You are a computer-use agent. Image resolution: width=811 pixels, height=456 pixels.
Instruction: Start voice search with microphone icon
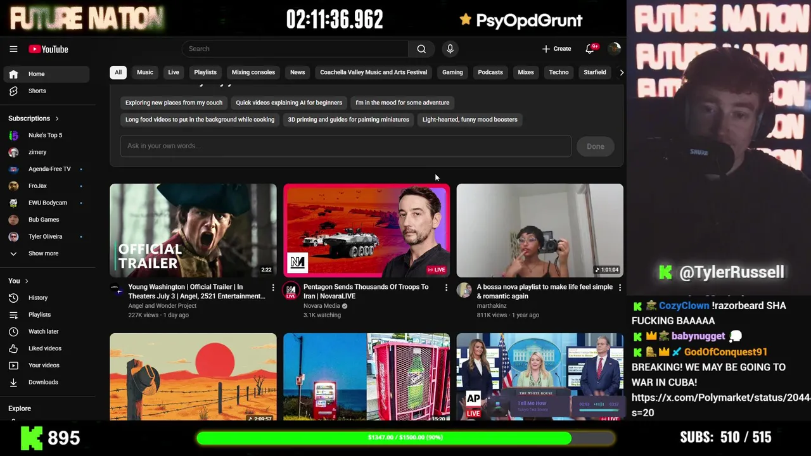[x=450, y=49]
